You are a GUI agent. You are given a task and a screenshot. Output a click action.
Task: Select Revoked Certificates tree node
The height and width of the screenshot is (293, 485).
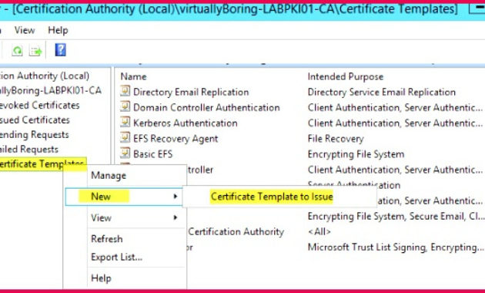click(39, 106)
